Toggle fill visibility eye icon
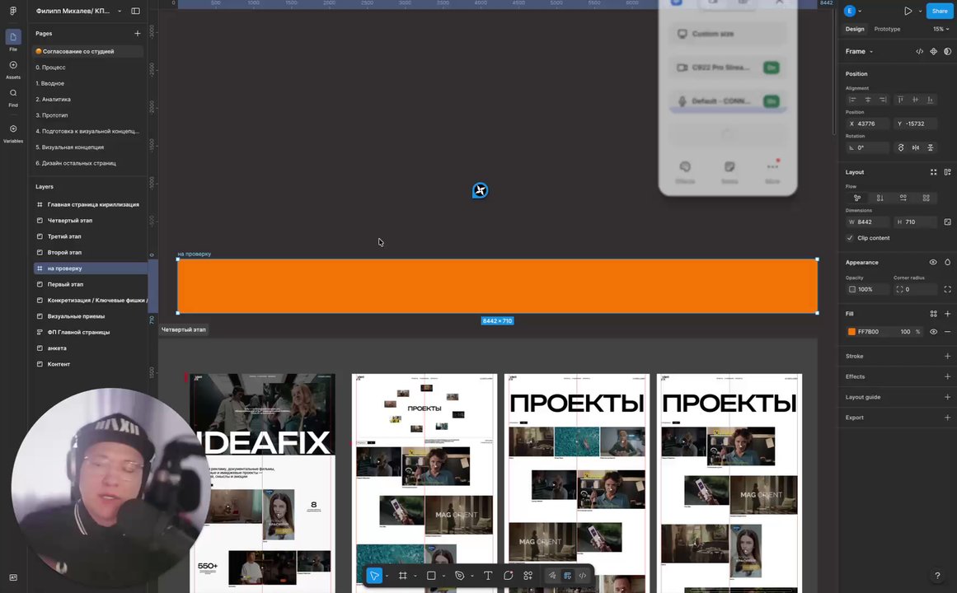The image size is (957, 593). click(x=933, y=332)
